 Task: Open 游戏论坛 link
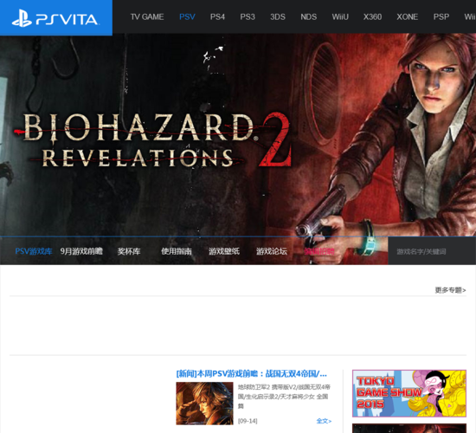[x=272, y=251]
